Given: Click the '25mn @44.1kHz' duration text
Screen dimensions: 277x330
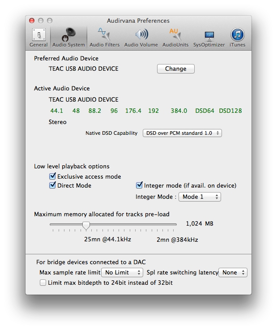Looking at the screenshot, I should pos(107,239).
